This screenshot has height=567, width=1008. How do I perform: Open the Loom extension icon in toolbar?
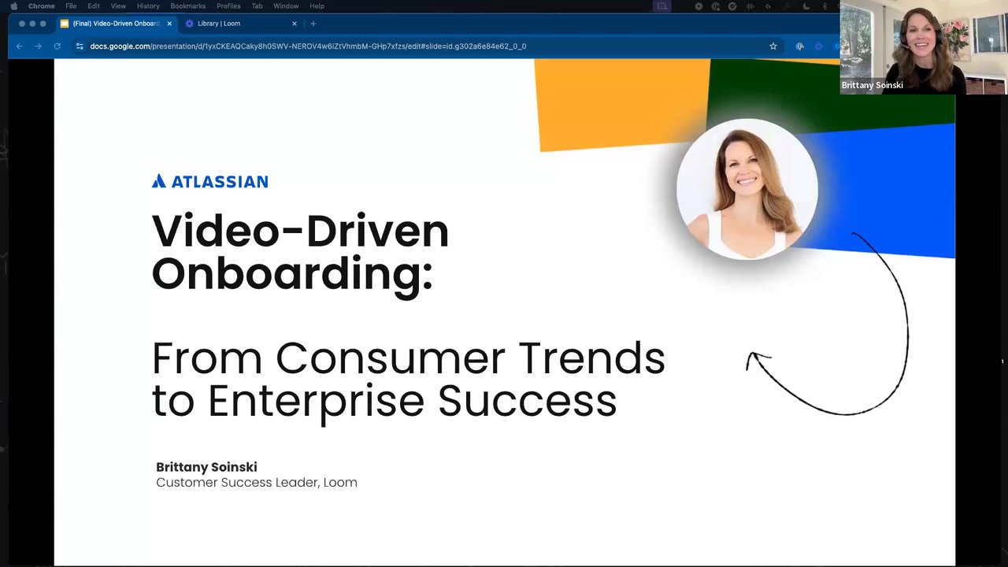coord(818,46)
